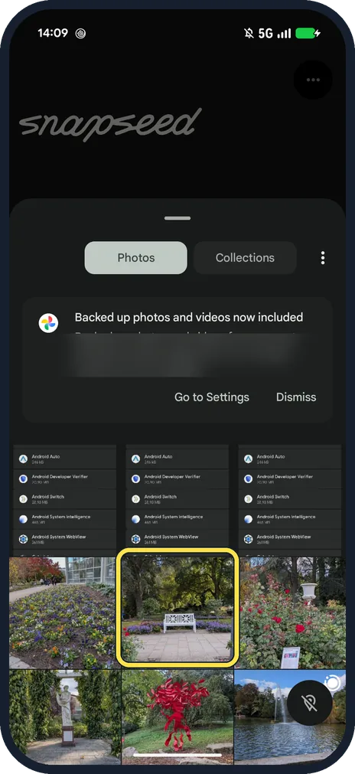Open the photo picker overflow menu
This screenshot has height=774, width=355.
[322, 258]
